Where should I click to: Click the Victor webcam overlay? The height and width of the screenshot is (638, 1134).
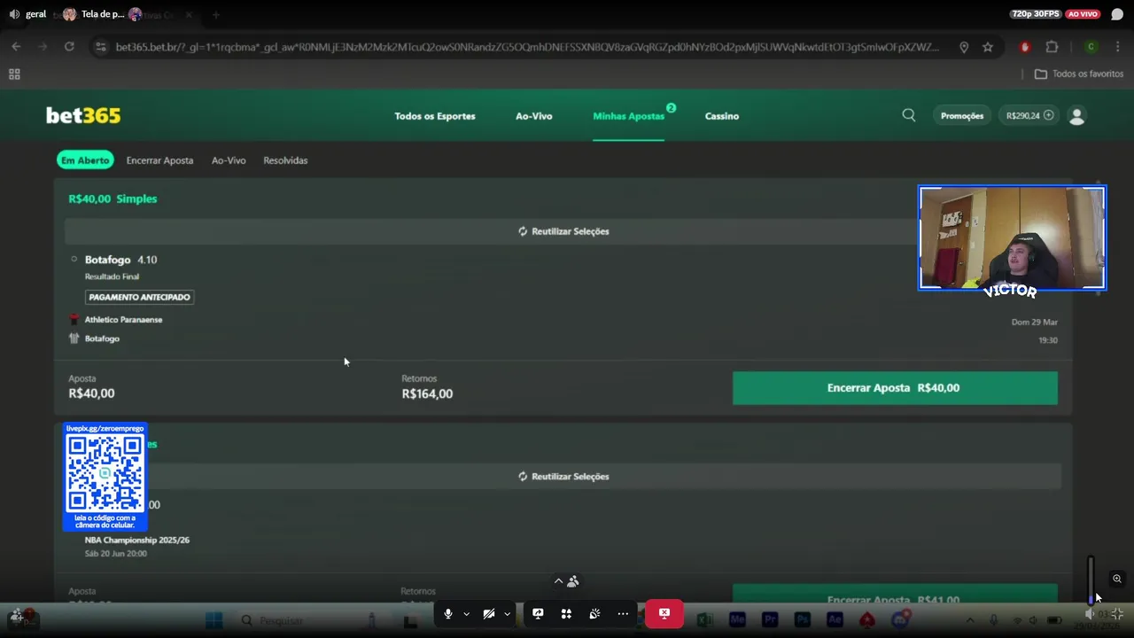point(1012,238)
